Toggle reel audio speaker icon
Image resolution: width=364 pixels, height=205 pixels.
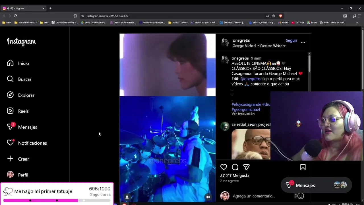208,197
